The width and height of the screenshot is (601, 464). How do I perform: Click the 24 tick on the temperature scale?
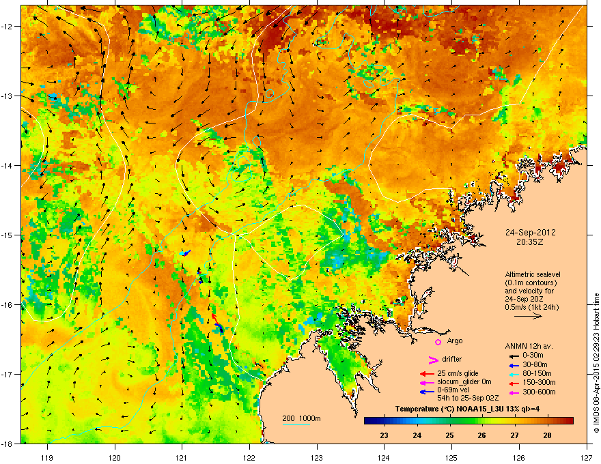(x=417, y=435)
